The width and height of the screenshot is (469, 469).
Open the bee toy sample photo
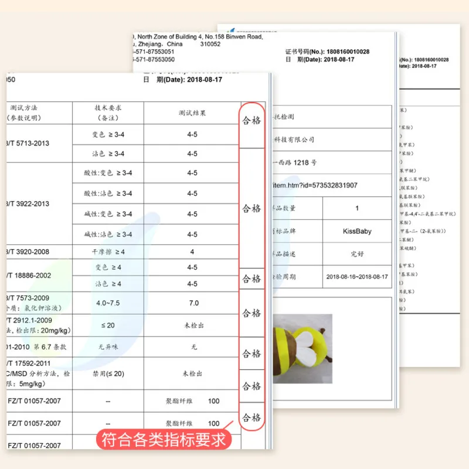303,349
